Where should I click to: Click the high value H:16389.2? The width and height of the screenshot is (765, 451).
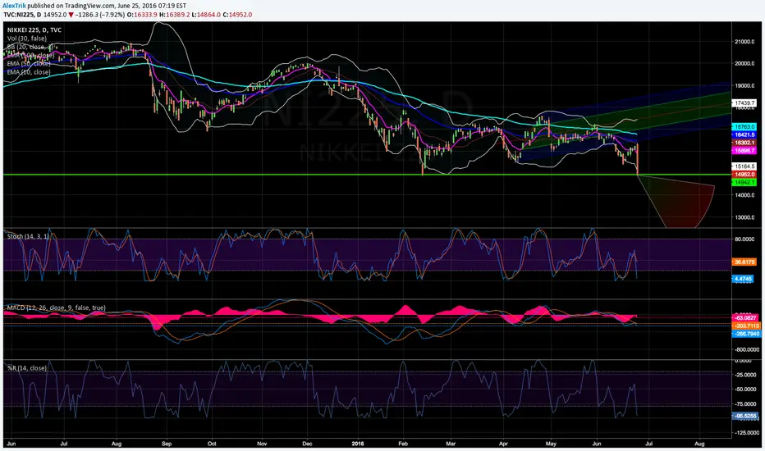174,15
